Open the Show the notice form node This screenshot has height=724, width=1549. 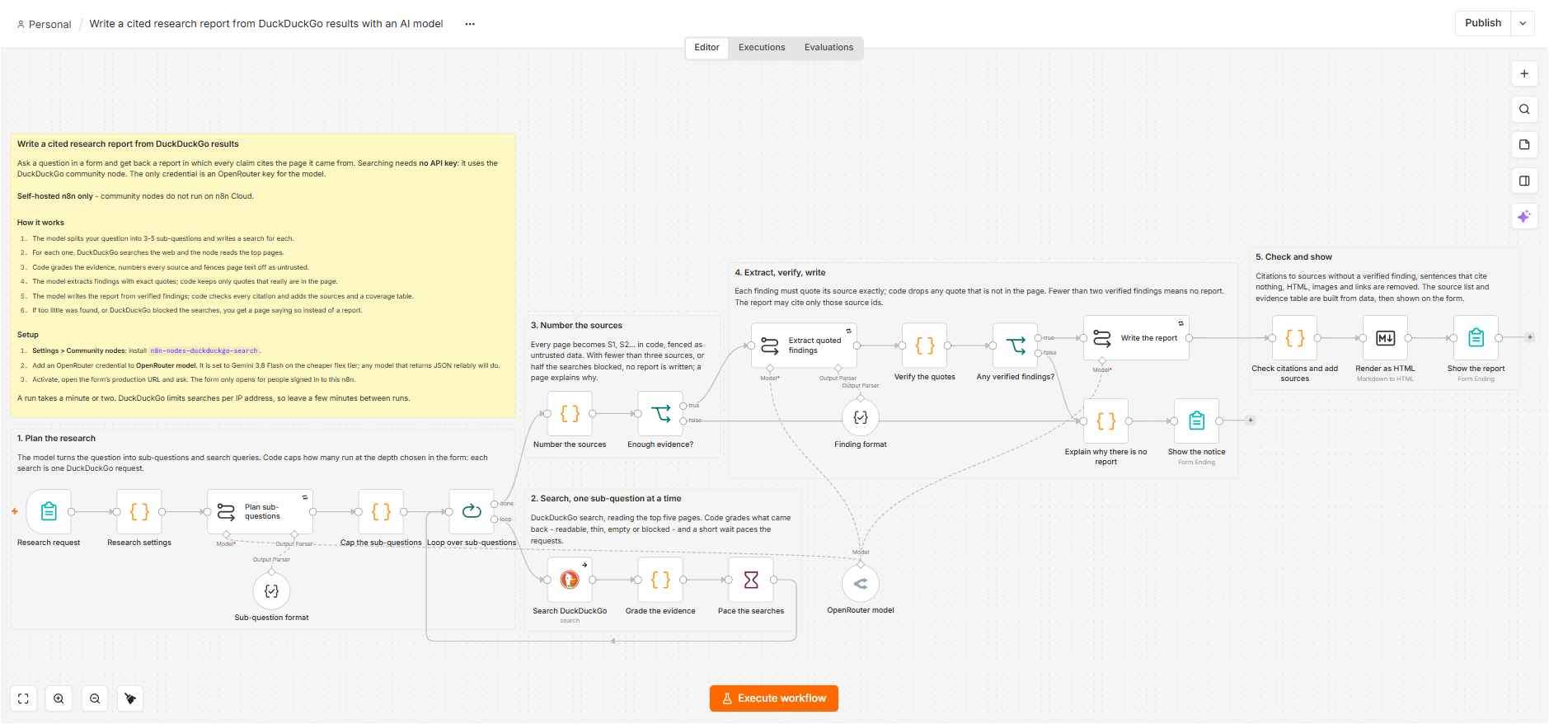click(1197, 421)
